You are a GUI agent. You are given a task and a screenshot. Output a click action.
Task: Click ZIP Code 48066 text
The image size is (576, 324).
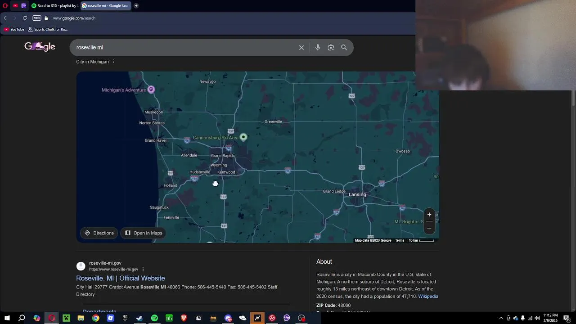333,305
